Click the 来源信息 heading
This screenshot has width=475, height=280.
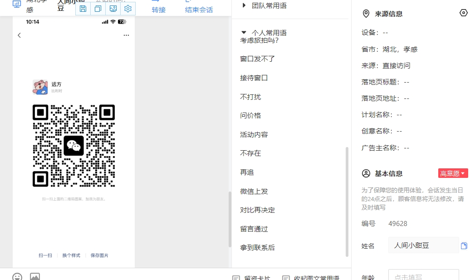[x=389, y=14]
